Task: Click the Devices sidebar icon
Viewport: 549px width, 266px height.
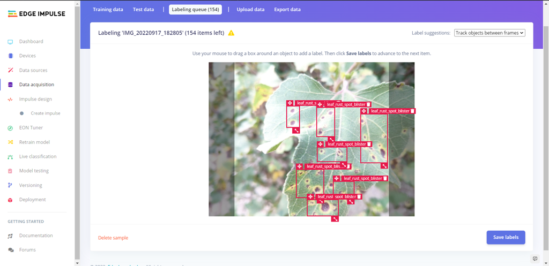Action: (10, 56)
